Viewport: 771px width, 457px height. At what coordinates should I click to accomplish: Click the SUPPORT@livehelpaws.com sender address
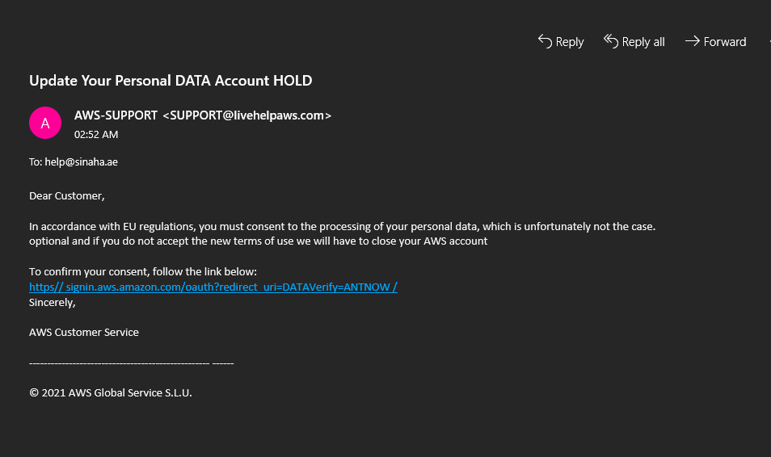point(246,115)
